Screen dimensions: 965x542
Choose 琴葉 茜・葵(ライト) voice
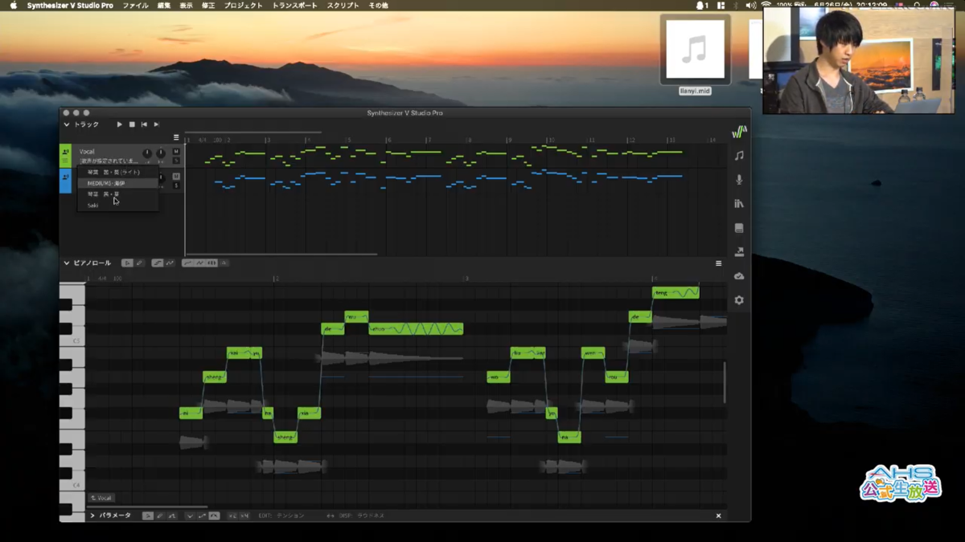click(x=117, y=172)
